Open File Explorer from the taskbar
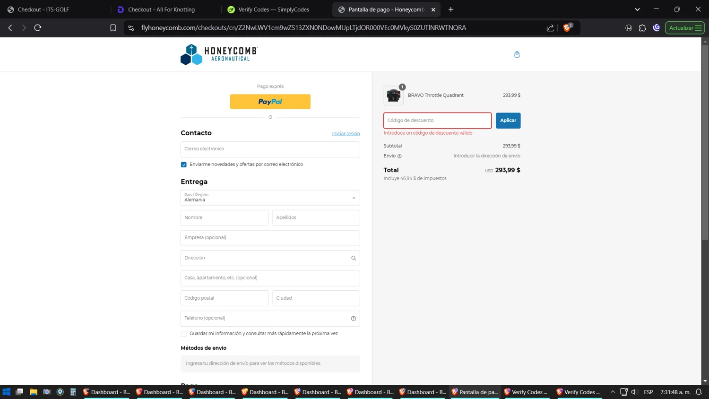709x399 pixels. click(x=33, y=392)
